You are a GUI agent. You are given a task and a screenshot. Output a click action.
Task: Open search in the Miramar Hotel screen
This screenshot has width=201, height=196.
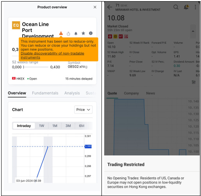click(176, 7)
